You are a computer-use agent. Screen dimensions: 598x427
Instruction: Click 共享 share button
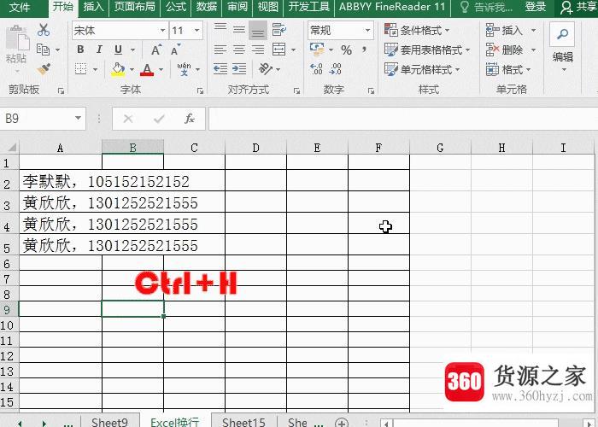coord(578,7)
